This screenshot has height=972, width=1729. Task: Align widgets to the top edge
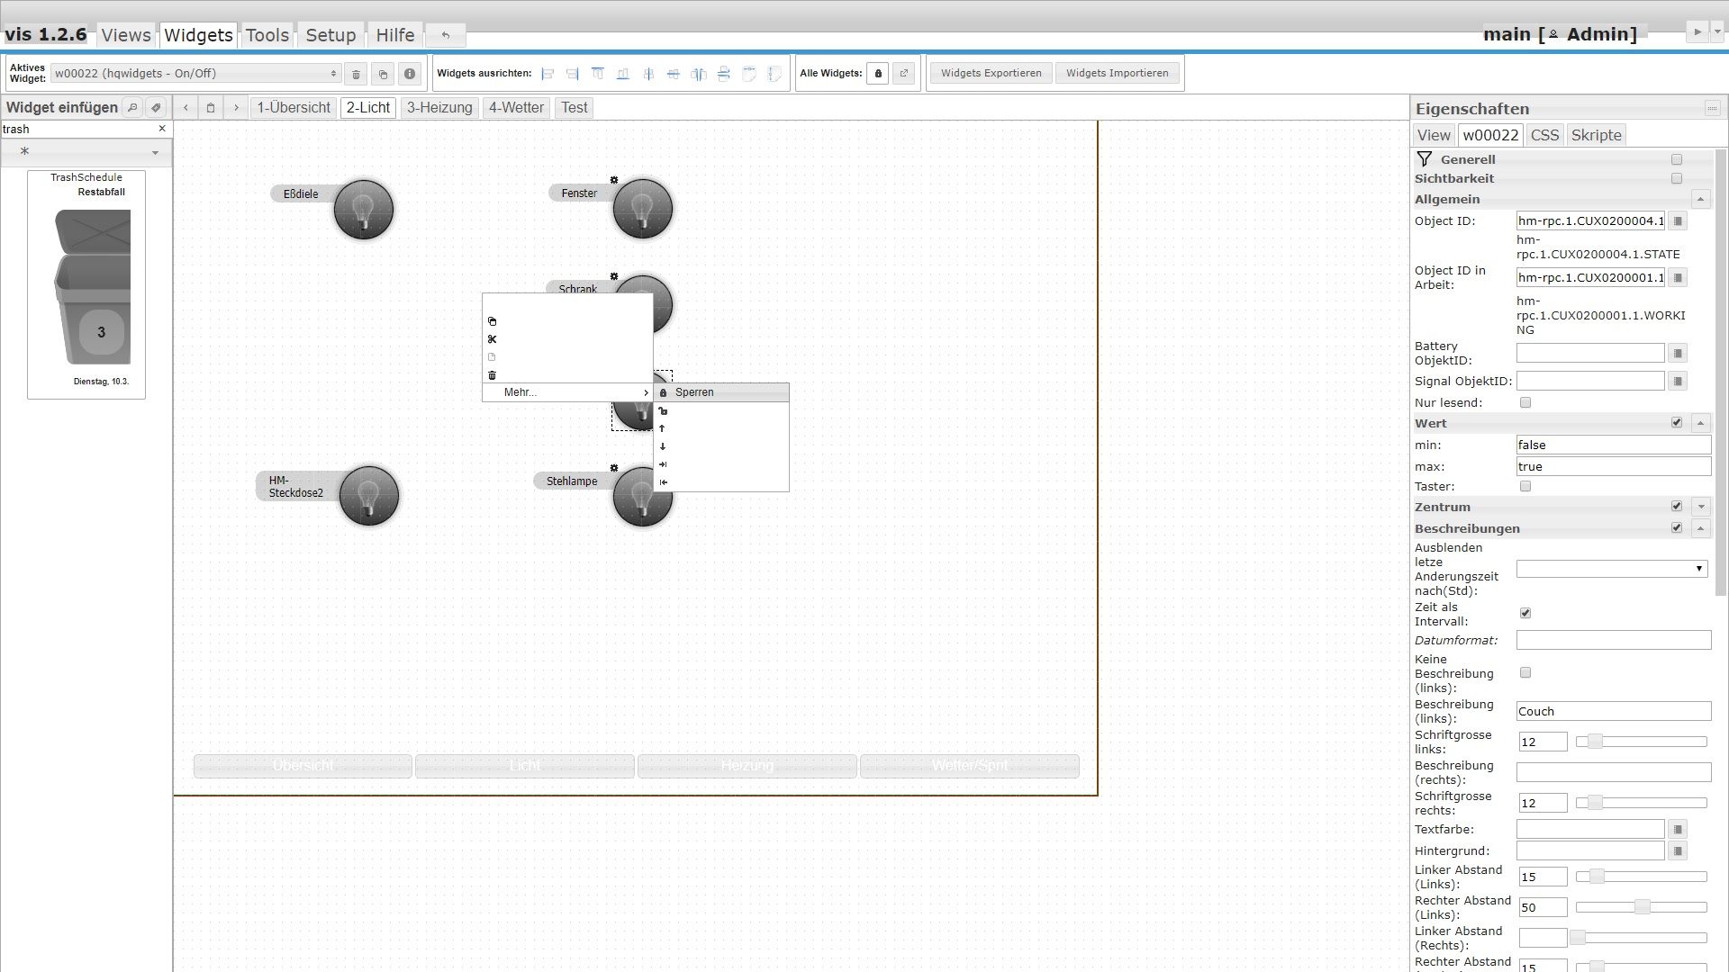pyautogui.click(x=598, y=74)
